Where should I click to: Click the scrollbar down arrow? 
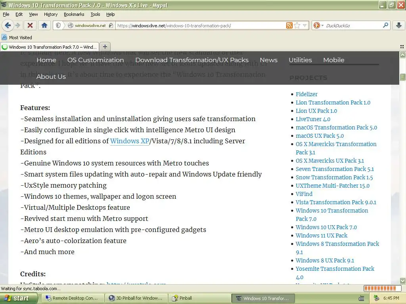coord(402,281)
